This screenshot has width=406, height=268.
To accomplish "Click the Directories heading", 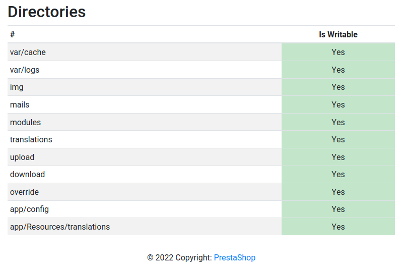I will tap(47, 12).
